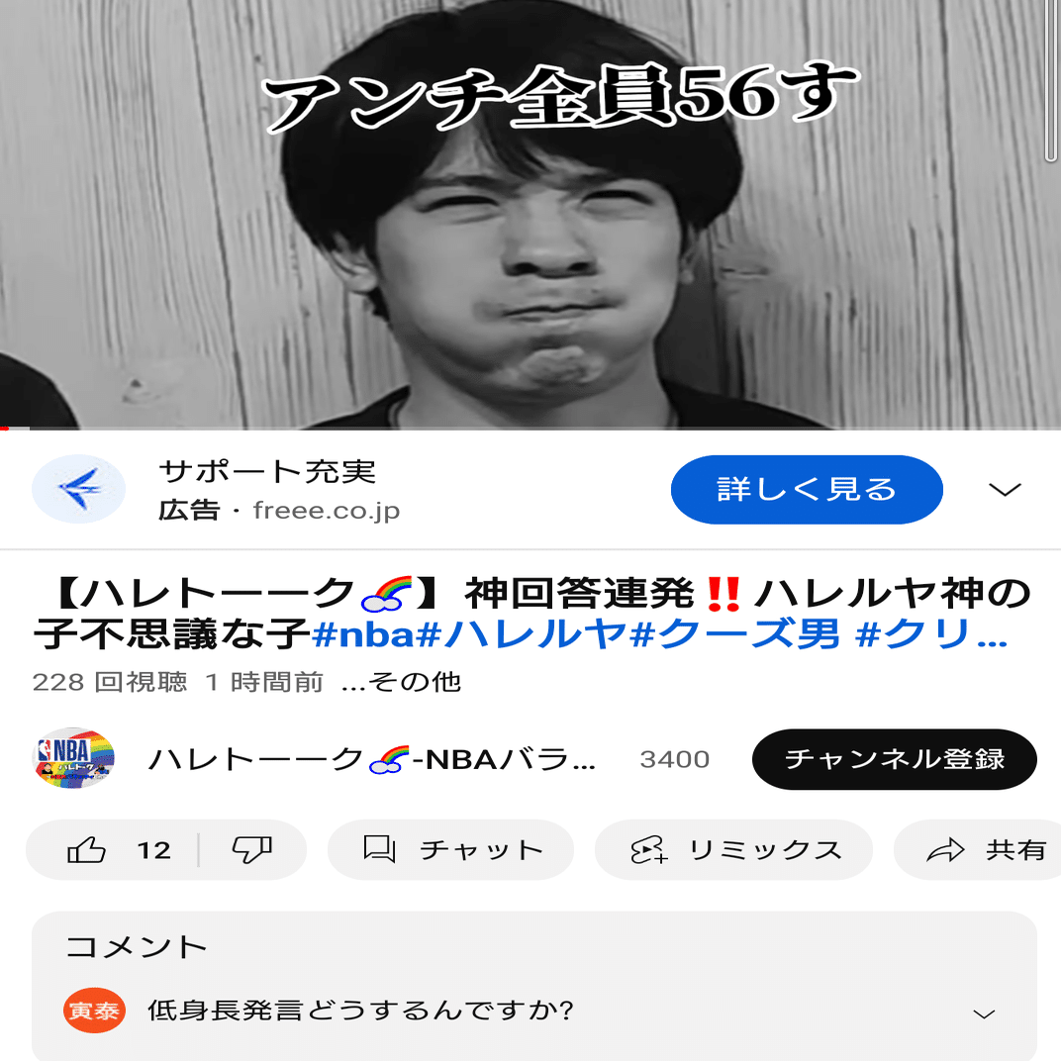Expand the ad options chevron
This screenshot has width=1061, height=1061.
[x=1005, y=489]
